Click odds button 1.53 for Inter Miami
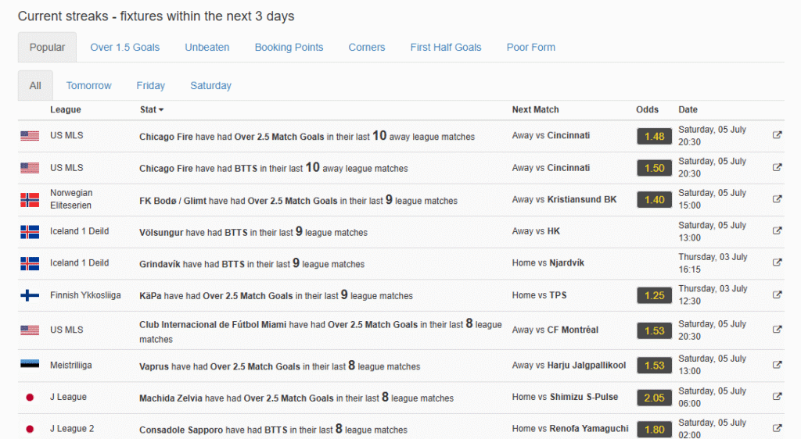Image resolution: width=801 pixels, height=439 pixels. (655, 330)
